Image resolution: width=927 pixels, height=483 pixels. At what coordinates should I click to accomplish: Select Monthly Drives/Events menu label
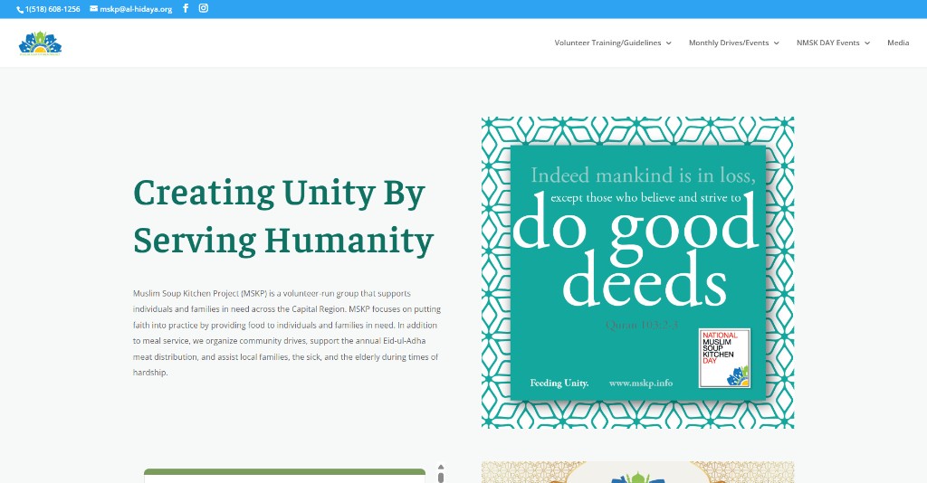(728, 43)
